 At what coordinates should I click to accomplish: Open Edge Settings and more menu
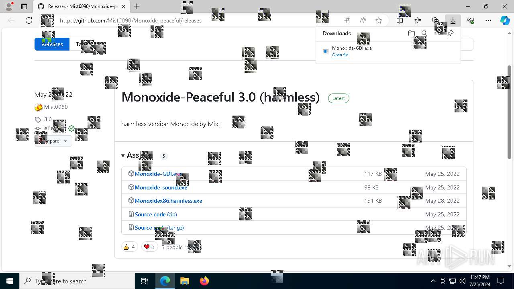click(488, 20)
